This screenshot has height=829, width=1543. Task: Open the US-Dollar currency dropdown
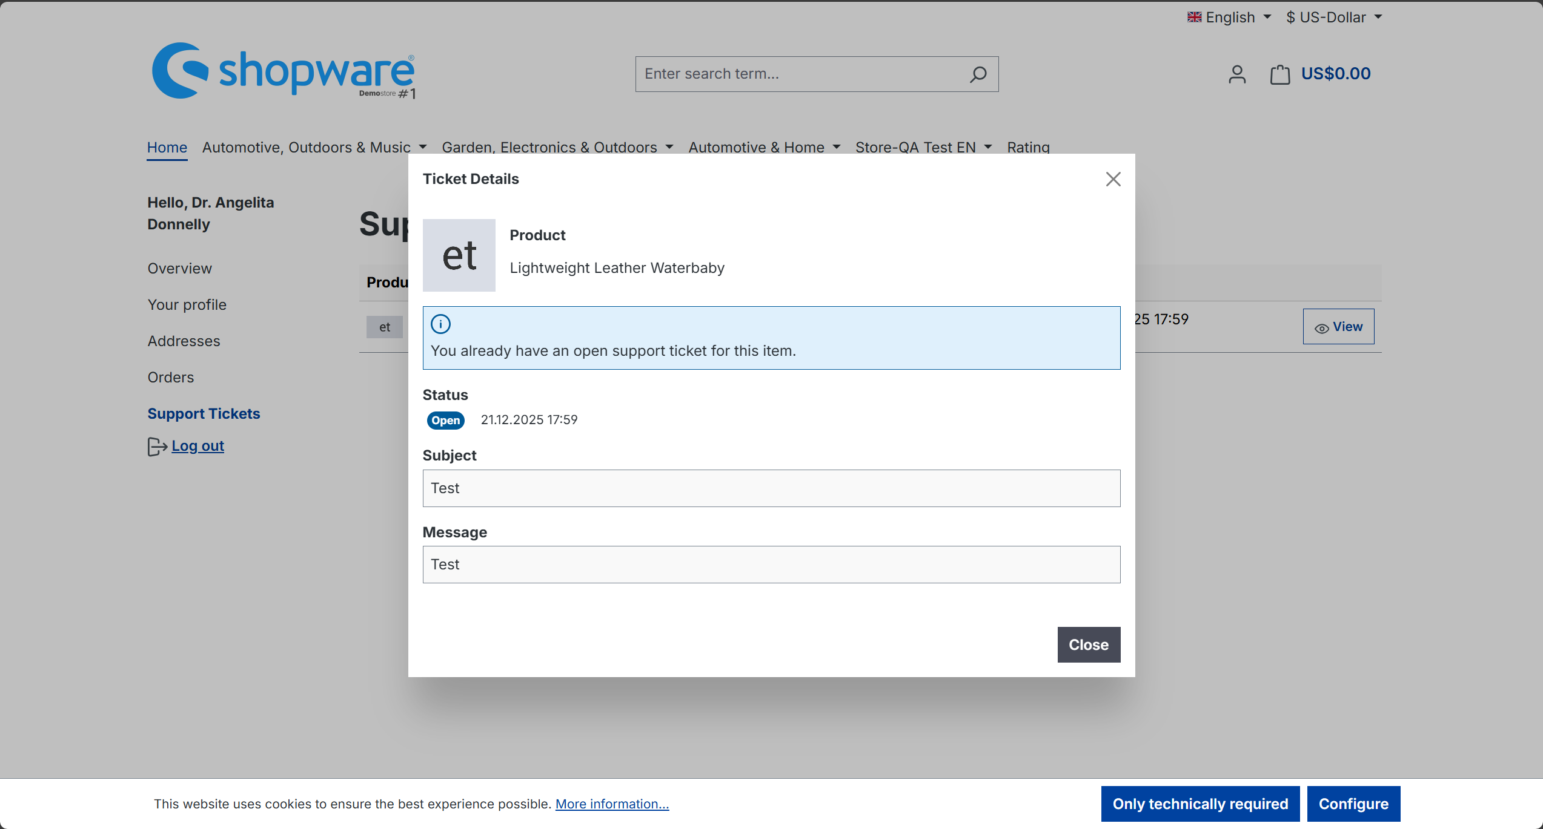1334,17
